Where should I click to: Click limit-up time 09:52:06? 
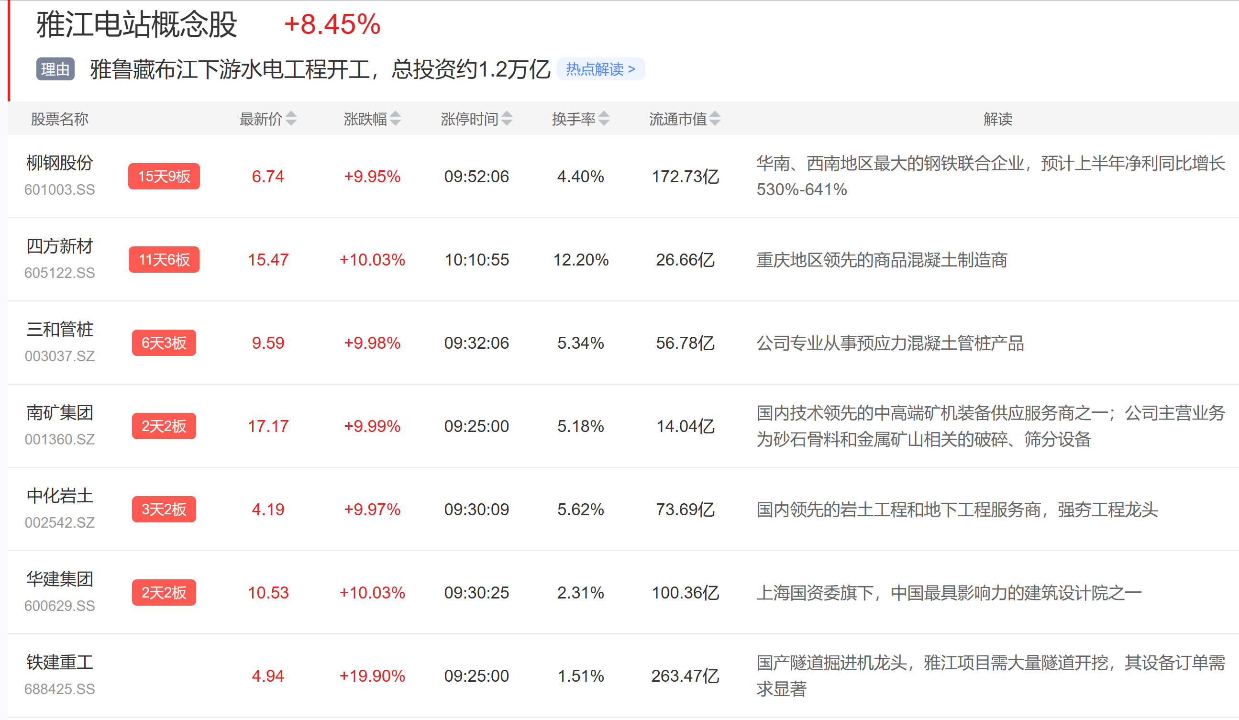click(476, 176)
